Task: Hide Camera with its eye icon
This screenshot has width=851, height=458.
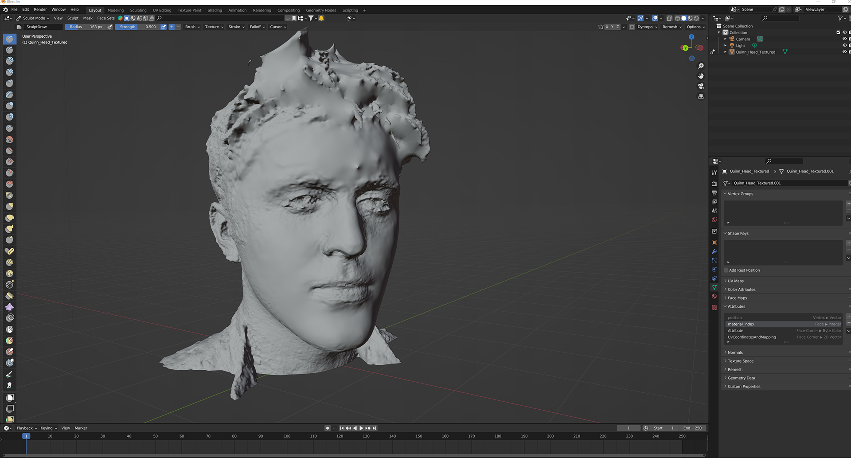Action: click(844, 39)
